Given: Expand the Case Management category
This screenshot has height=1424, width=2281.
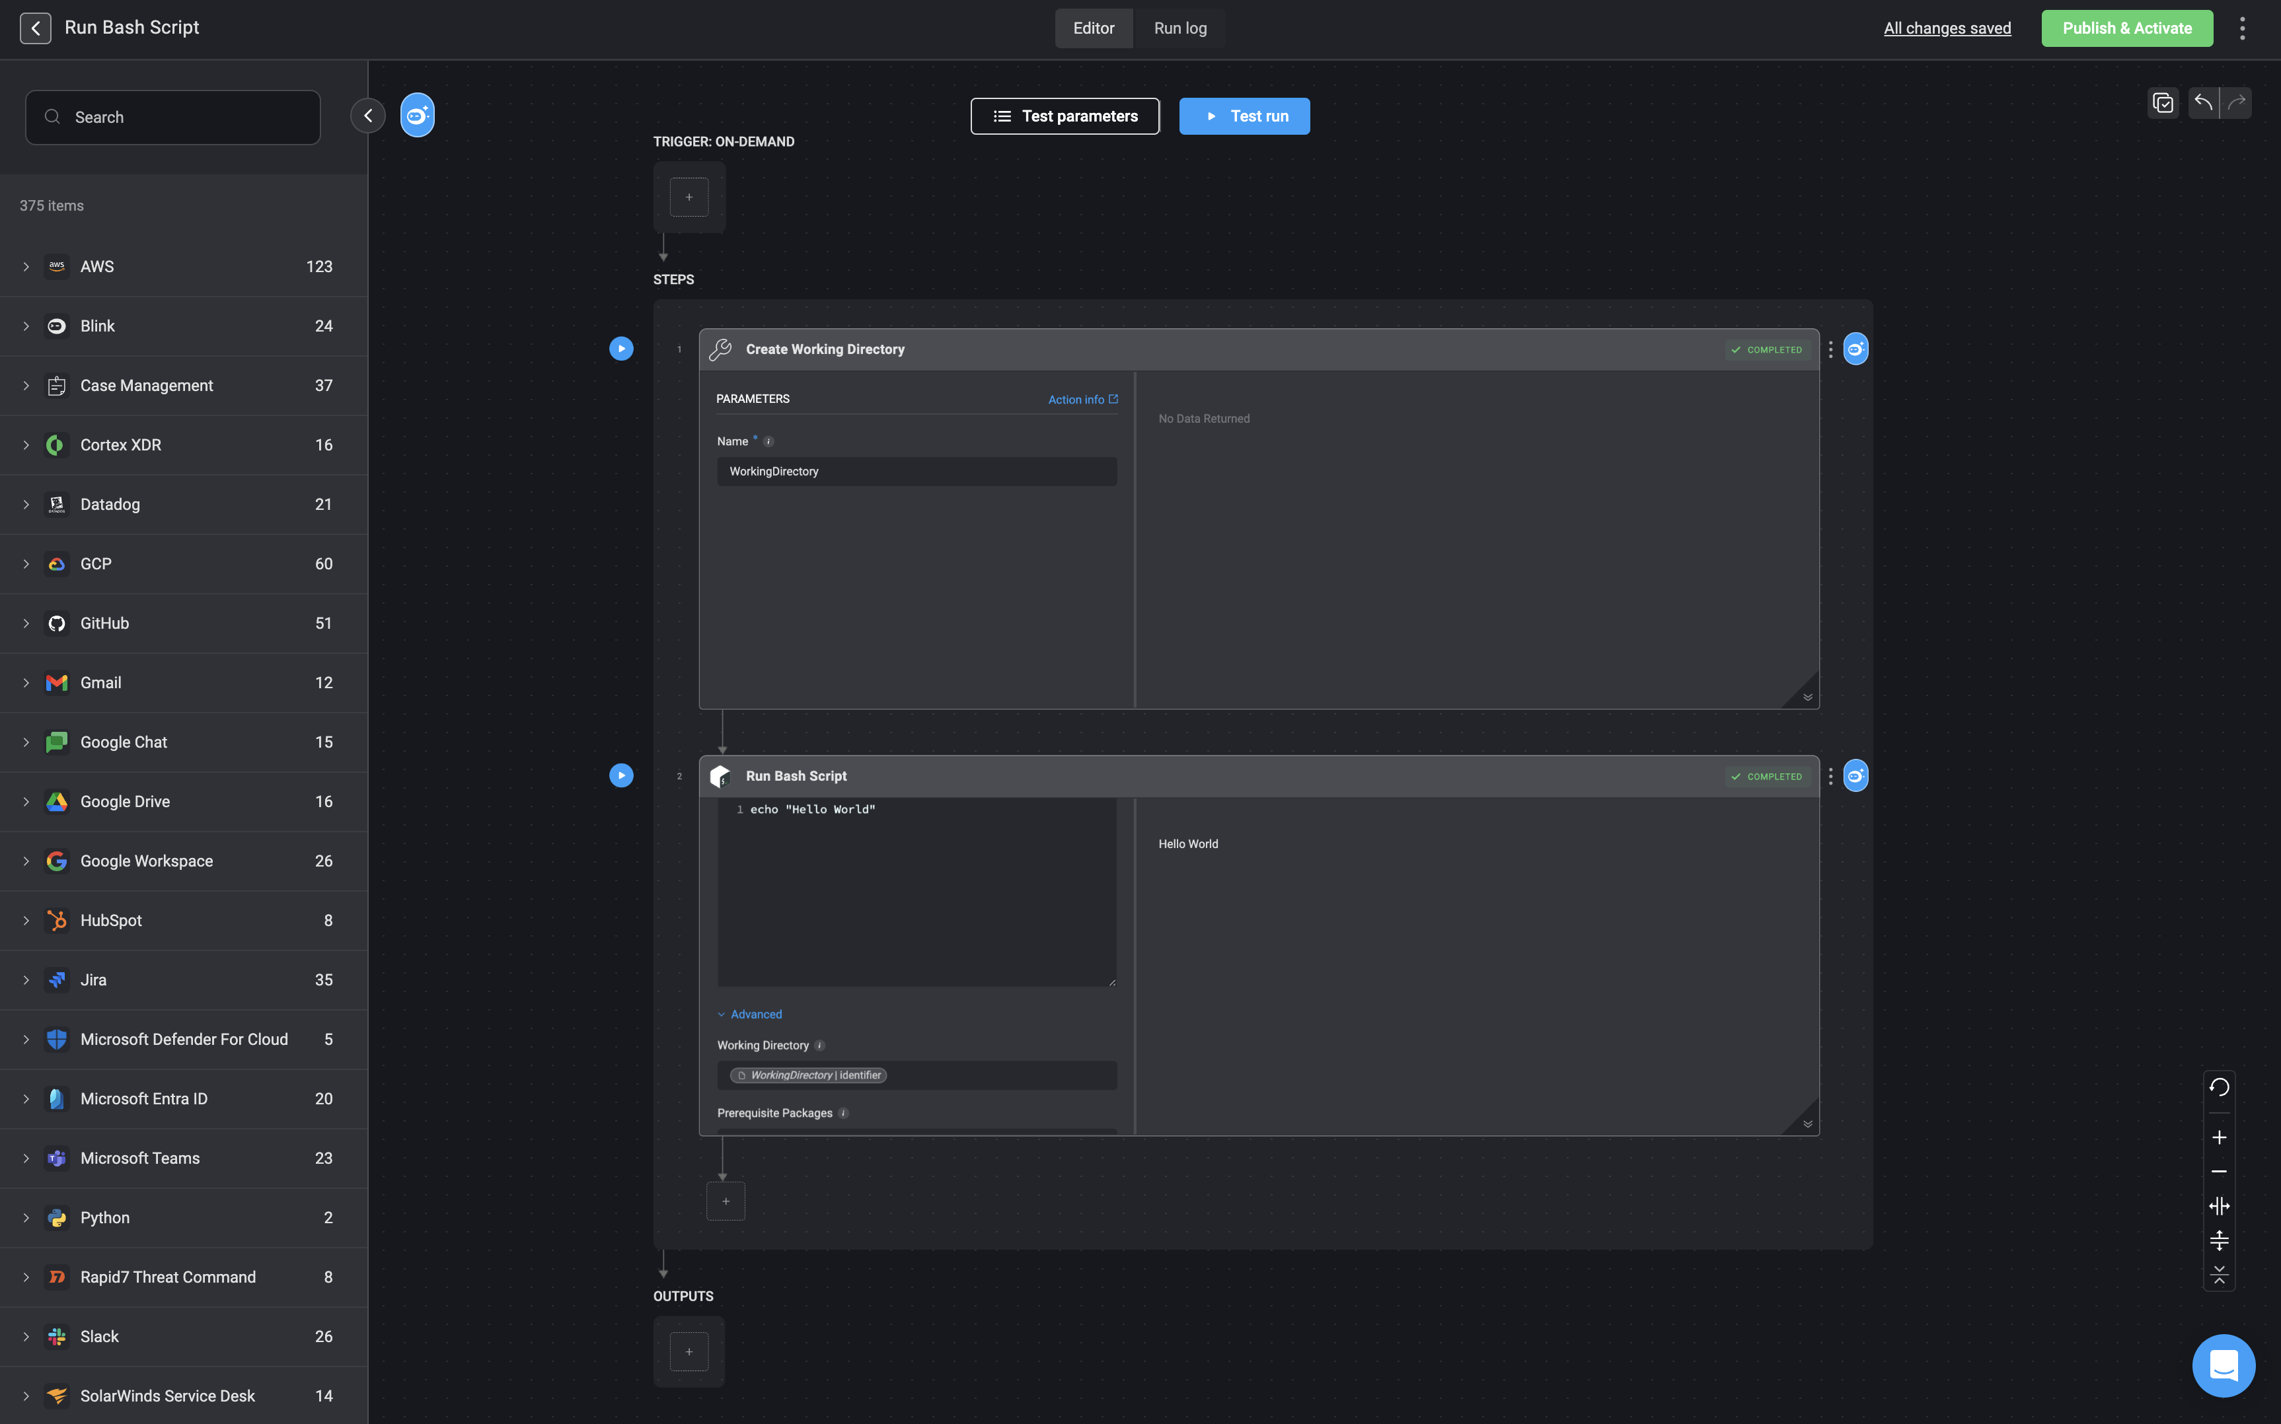Looking at the screenshot, I should point(26,385).
